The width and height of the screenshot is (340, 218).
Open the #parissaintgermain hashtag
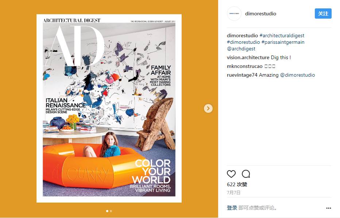(283, 42)
